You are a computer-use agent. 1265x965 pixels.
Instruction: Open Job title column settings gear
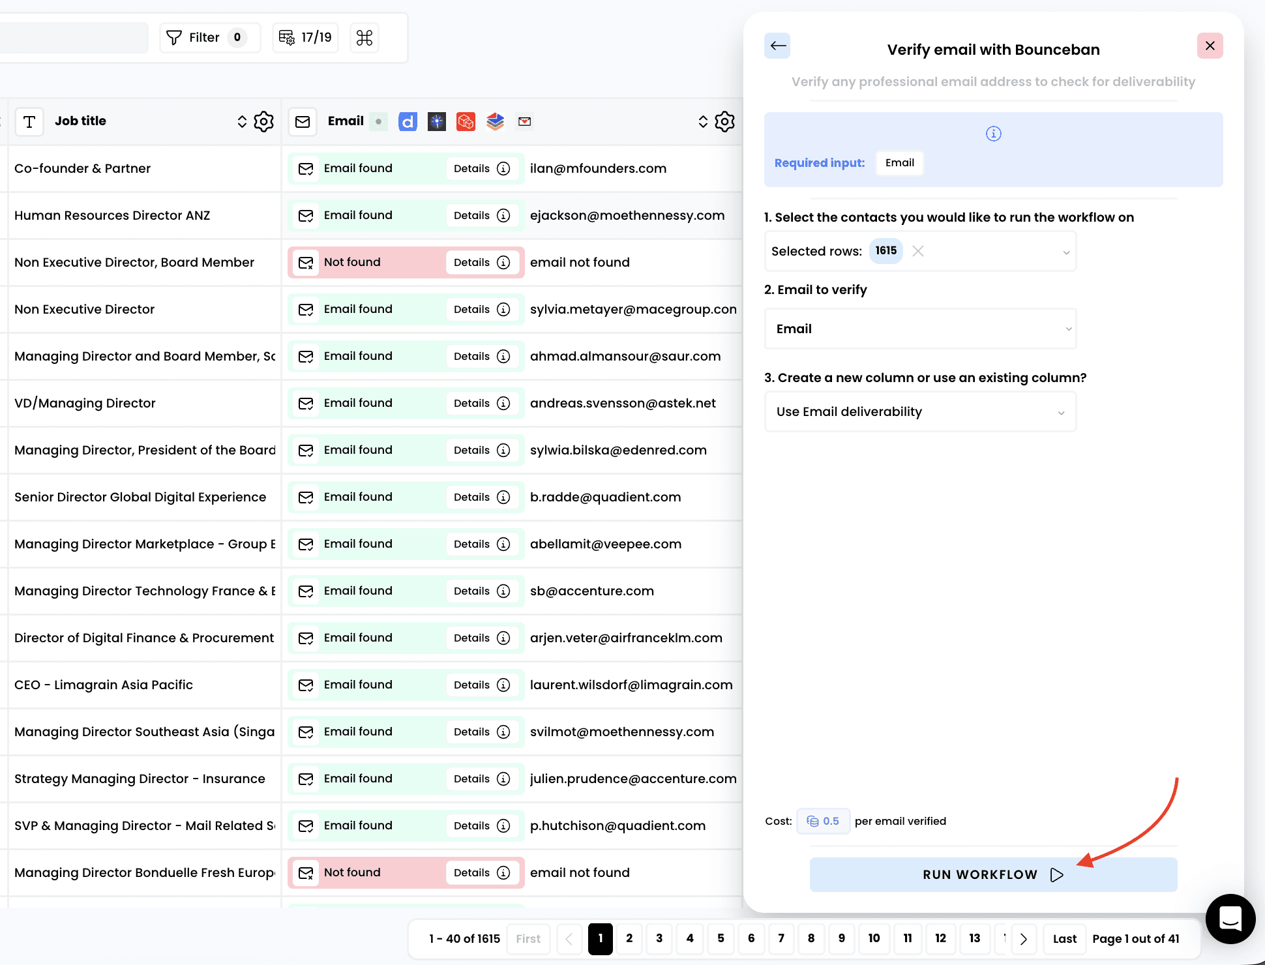tap(263, 121)
